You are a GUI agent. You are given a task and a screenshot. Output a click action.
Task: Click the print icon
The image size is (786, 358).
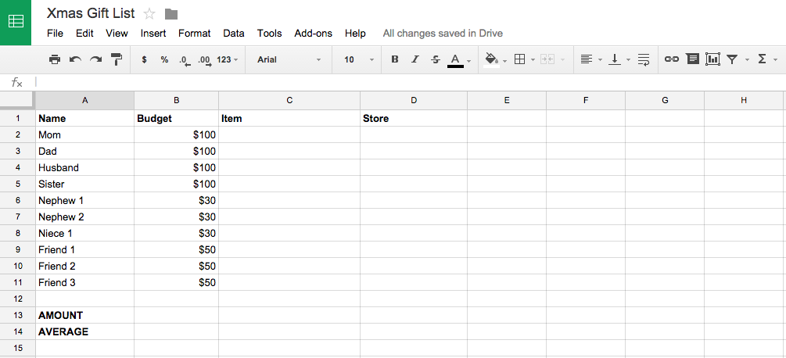tap(55, 59)
